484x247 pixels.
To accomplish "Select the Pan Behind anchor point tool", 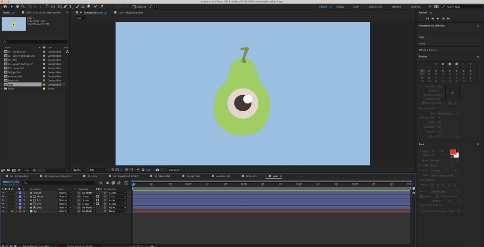I will coord(53,7).
